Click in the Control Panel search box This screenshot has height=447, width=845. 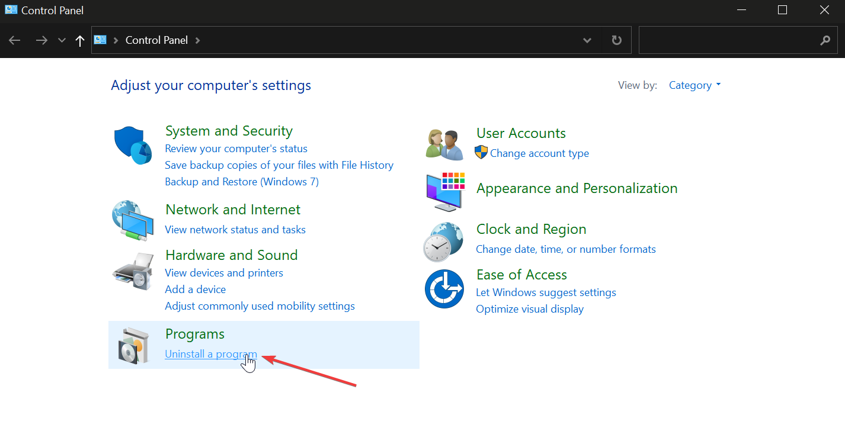[729, 40]
